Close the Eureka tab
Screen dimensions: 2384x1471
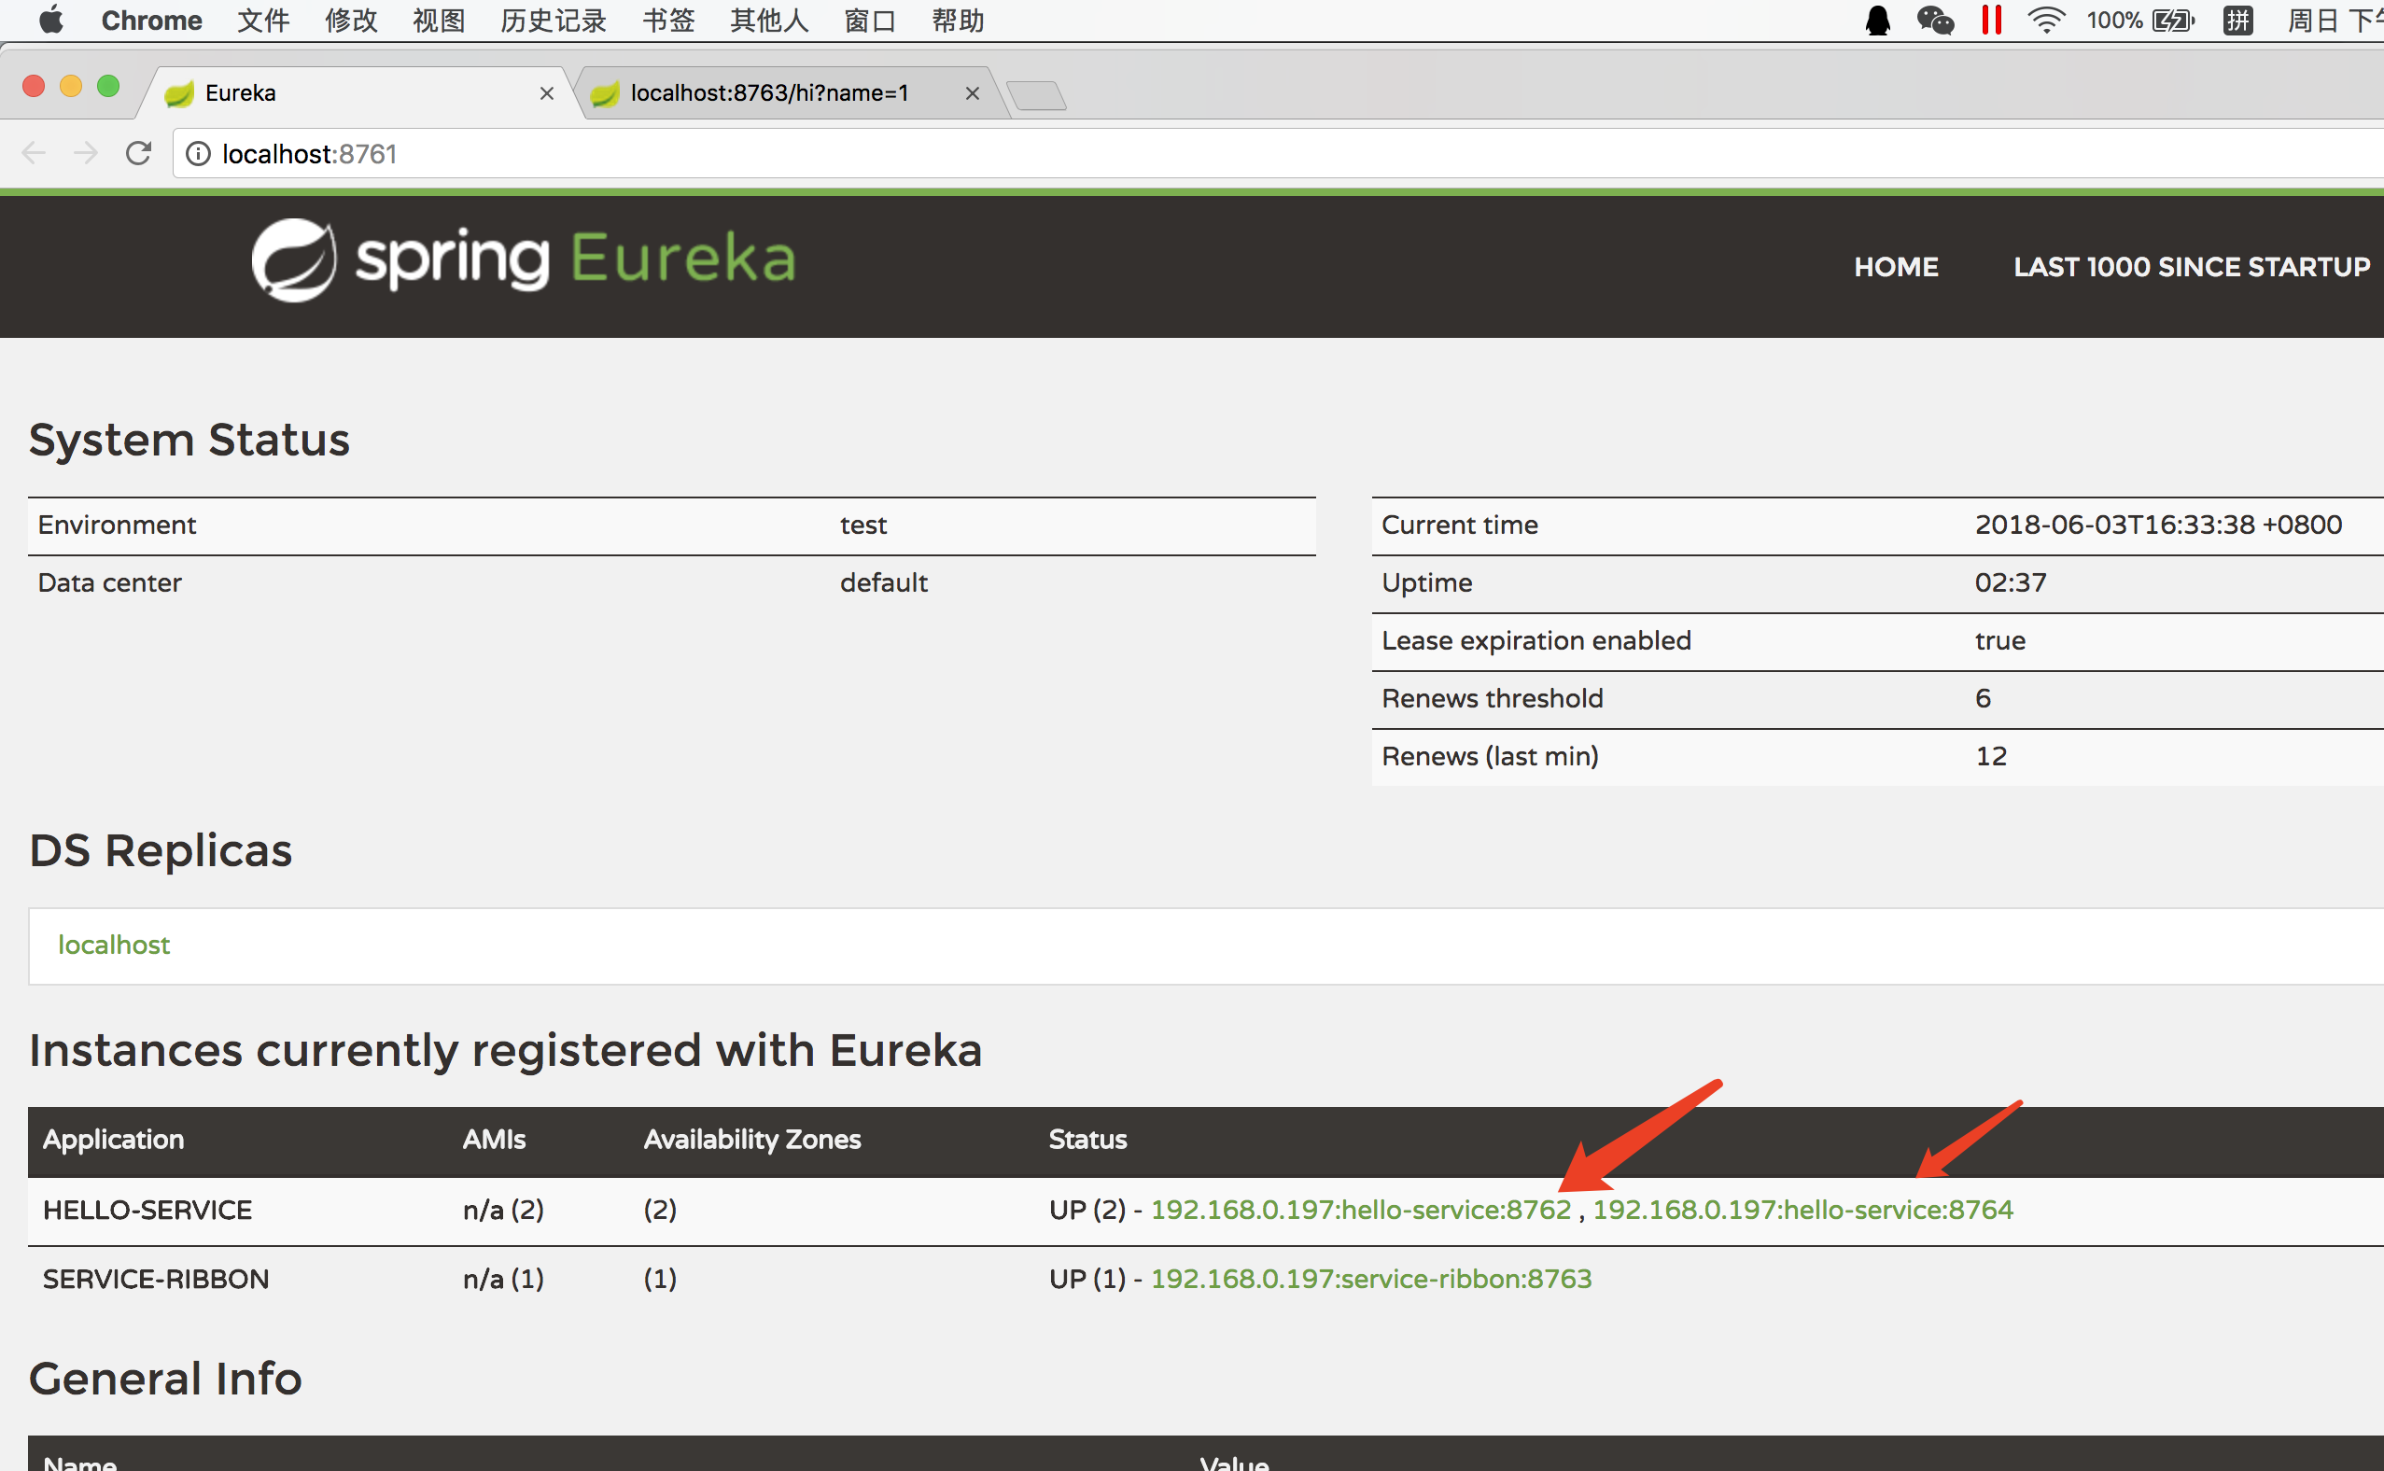click(547, 93)
